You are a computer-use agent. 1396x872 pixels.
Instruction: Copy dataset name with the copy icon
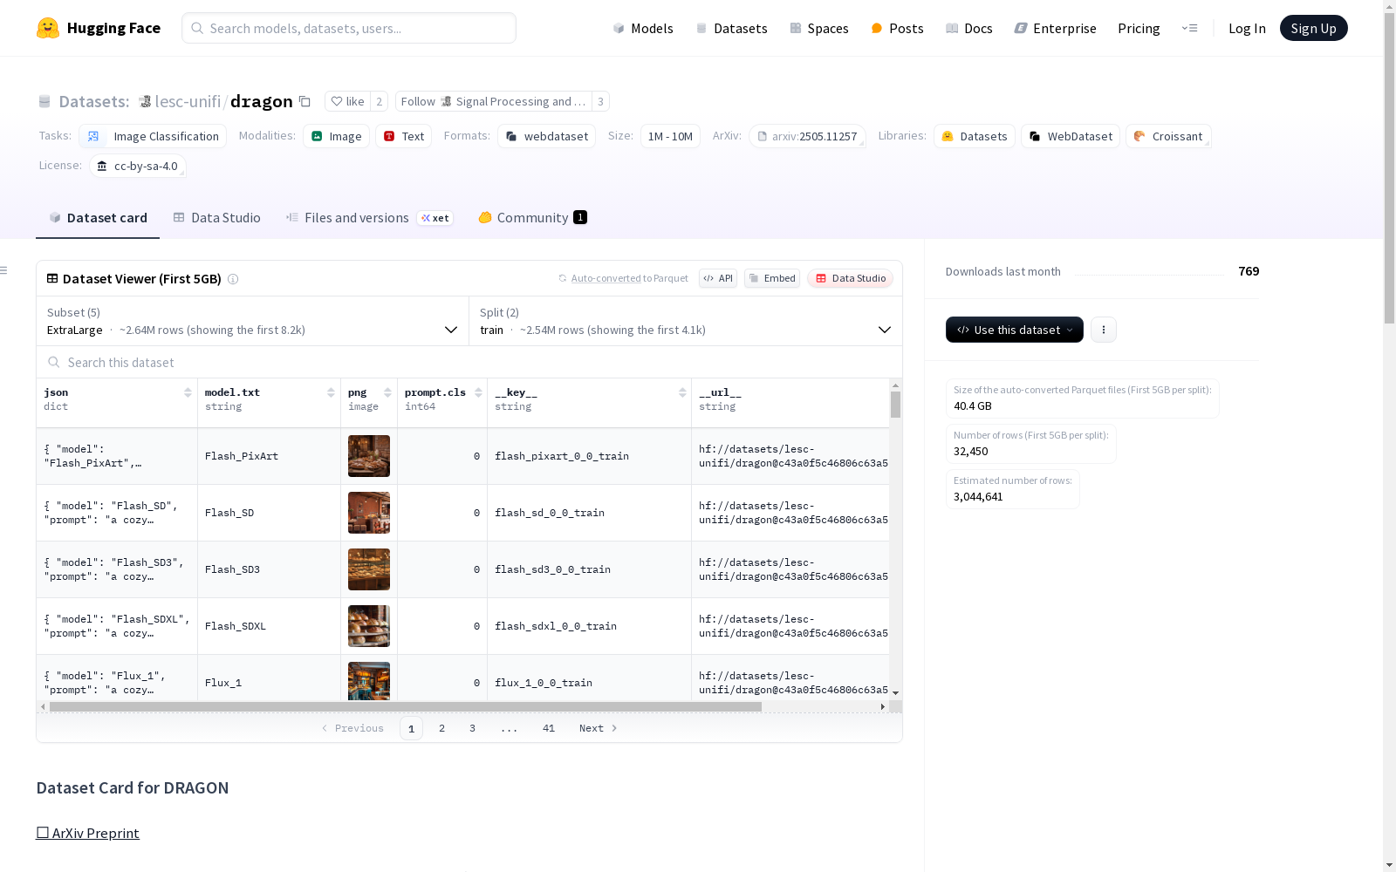pos(305,101)
